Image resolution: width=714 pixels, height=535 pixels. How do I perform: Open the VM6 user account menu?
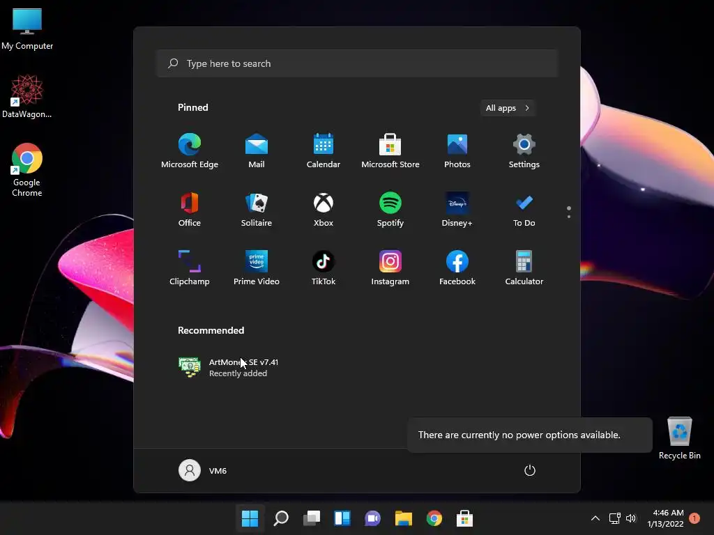pos(203,470)
